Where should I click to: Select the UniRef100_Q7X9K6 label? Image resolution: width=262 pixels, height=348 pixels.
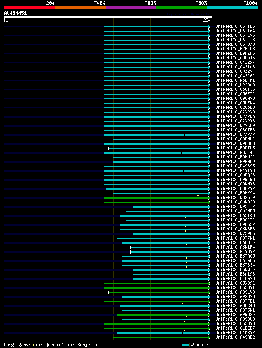235,233
